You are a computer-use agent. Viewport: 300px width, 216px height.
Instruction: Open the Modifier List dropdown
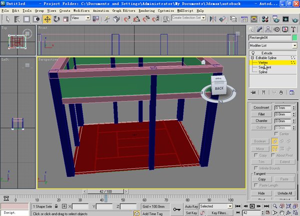tap(295, 46)
